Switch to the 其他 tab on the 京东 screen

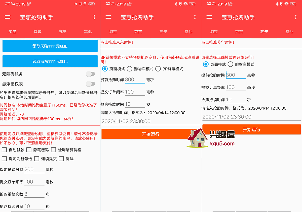(x=188, y=32)
